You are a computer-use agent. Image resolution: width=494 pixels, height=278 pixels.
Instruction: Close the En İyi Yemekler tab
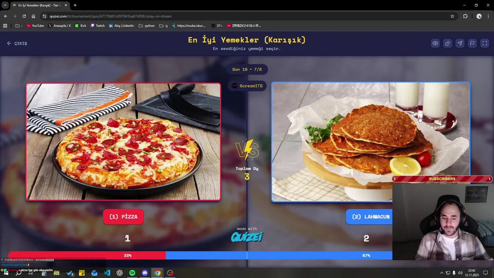66,5
